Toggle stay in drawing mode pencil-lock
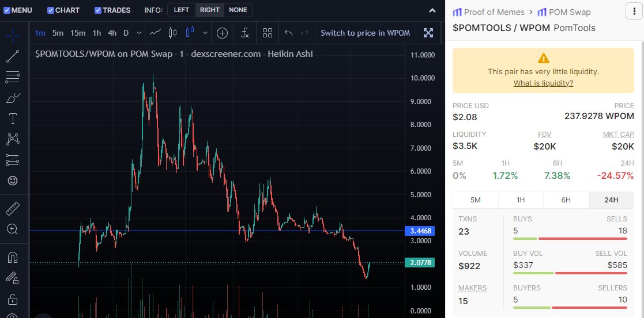Screen dimensions: 644x318 (x=13, y=278)
